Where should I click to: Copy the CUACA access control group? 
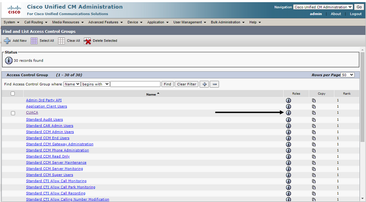pos(313,113)
